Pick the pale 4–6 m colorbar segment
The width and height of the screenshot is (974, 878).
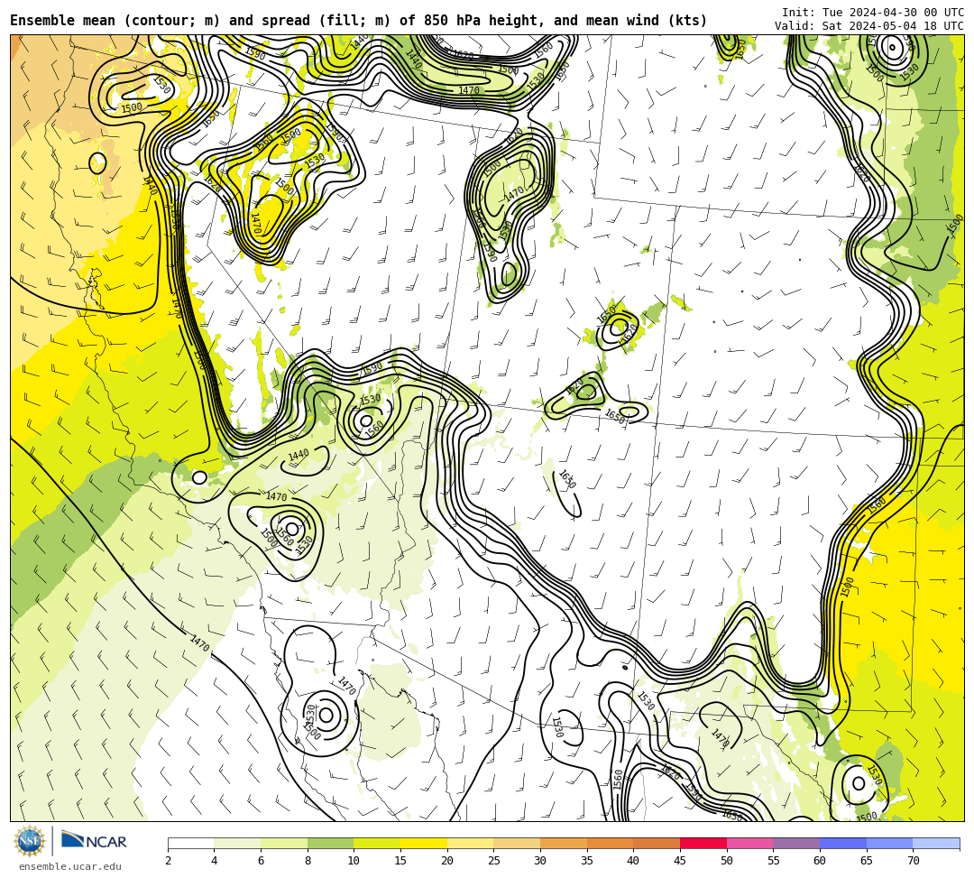[237, 843]
